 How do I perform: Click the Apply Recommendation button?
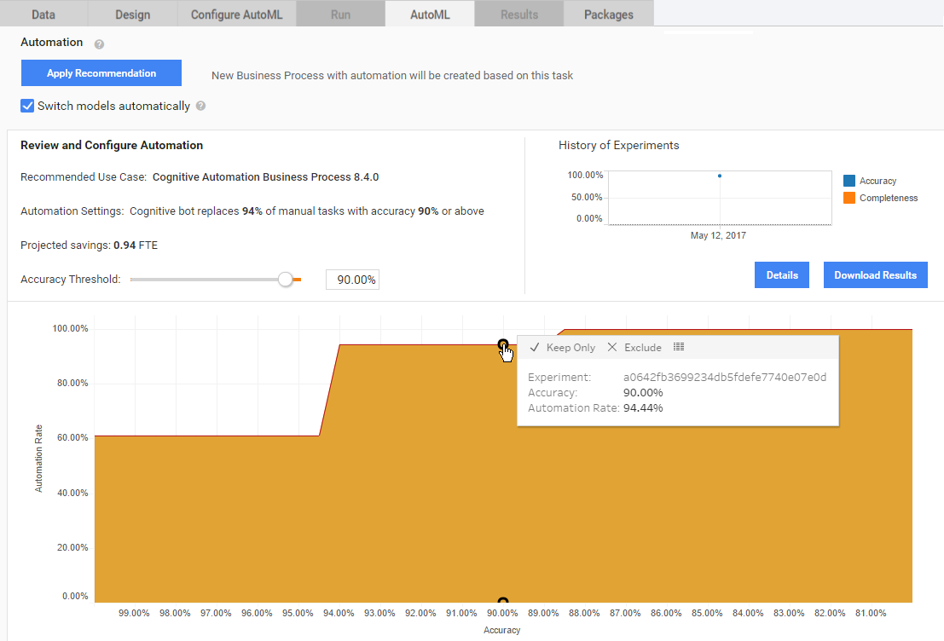101,72
